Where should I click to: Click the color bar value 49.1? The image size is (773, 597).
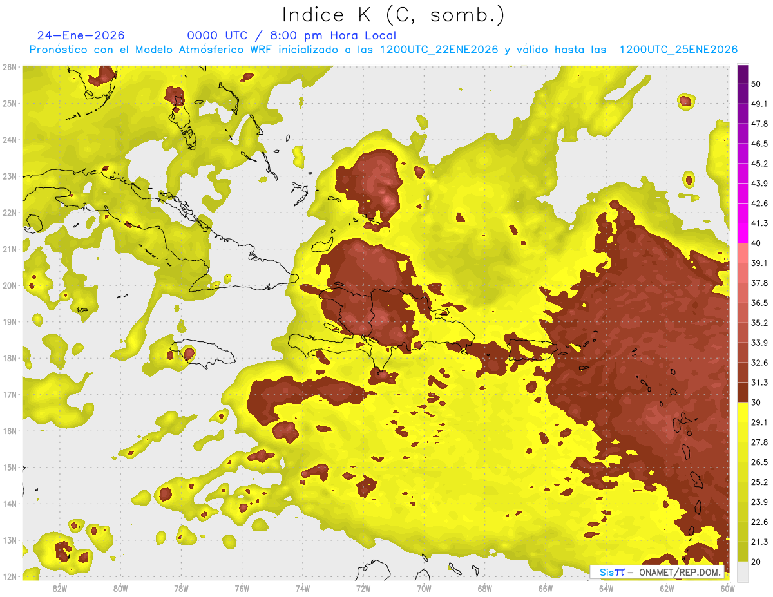tap(759, 104)
